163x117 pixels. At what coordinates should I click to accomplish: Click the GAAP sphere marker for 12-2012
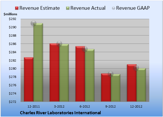(x=136, y=68)
